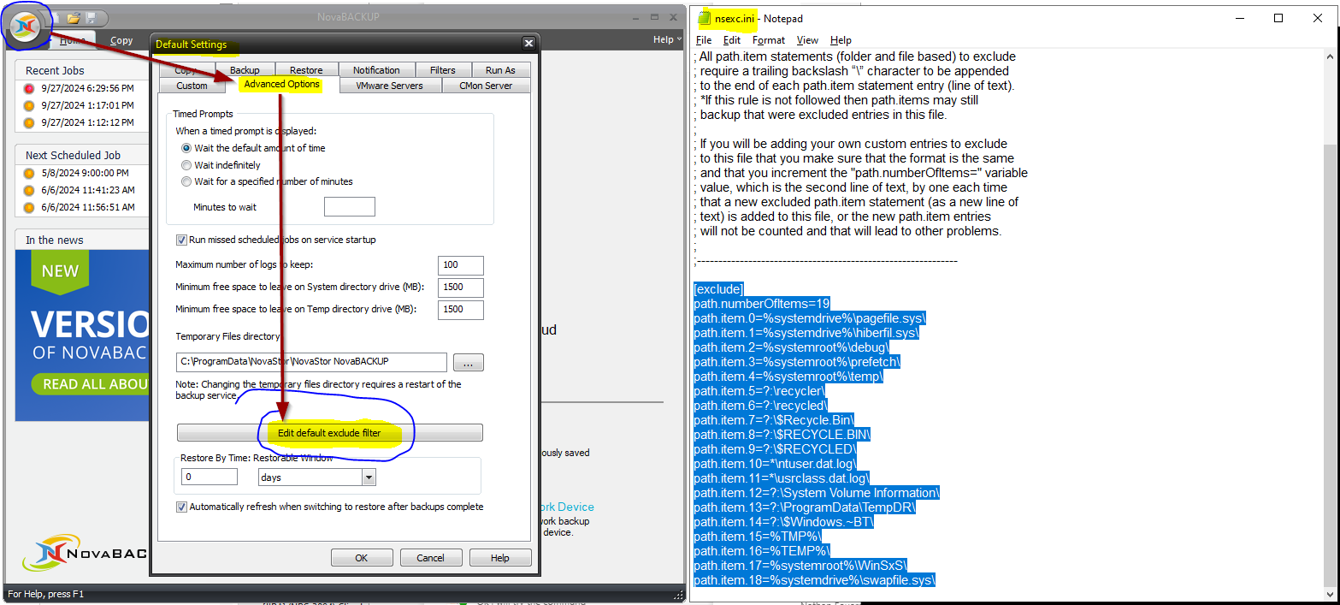Image resolution: width=1340 pixels, height=605 pixels.
Task: Open the Copy tab in NovaBACKUP ribbon
Action: point(121,40)
